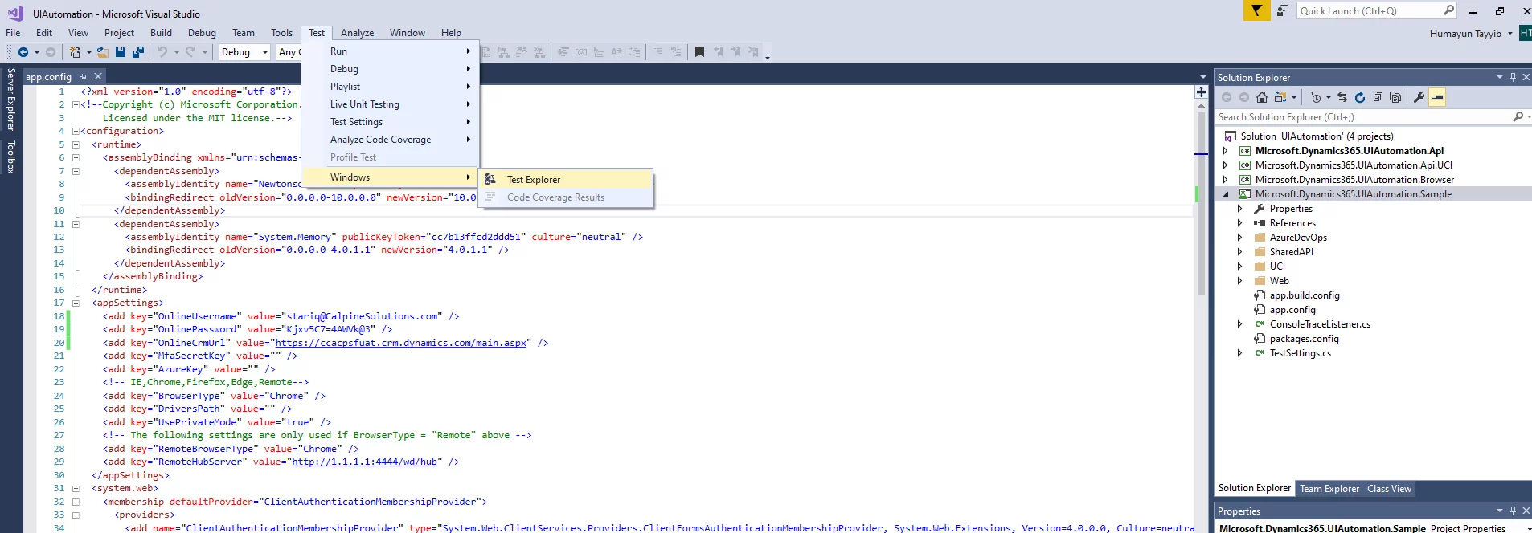Click the search magnifier in Solution Explorer
Image resolution: width=1532 pixels, height=533 pixels.
1518,117
